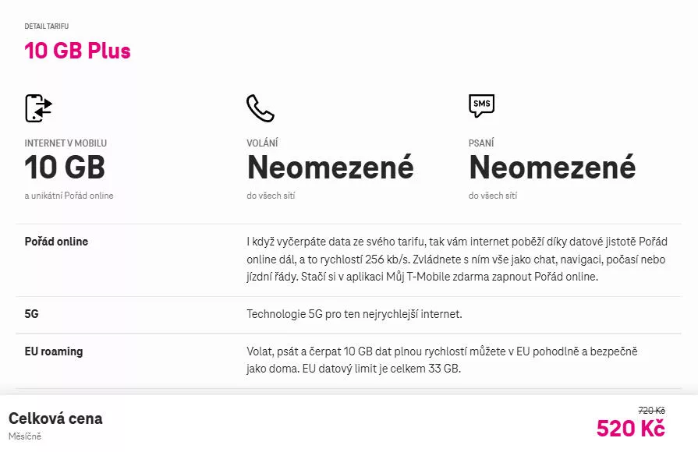Image resolution: width=698 pixels, height=452 pixels.
Task: Click the EU roaming row heading
Action: point(54,351)
